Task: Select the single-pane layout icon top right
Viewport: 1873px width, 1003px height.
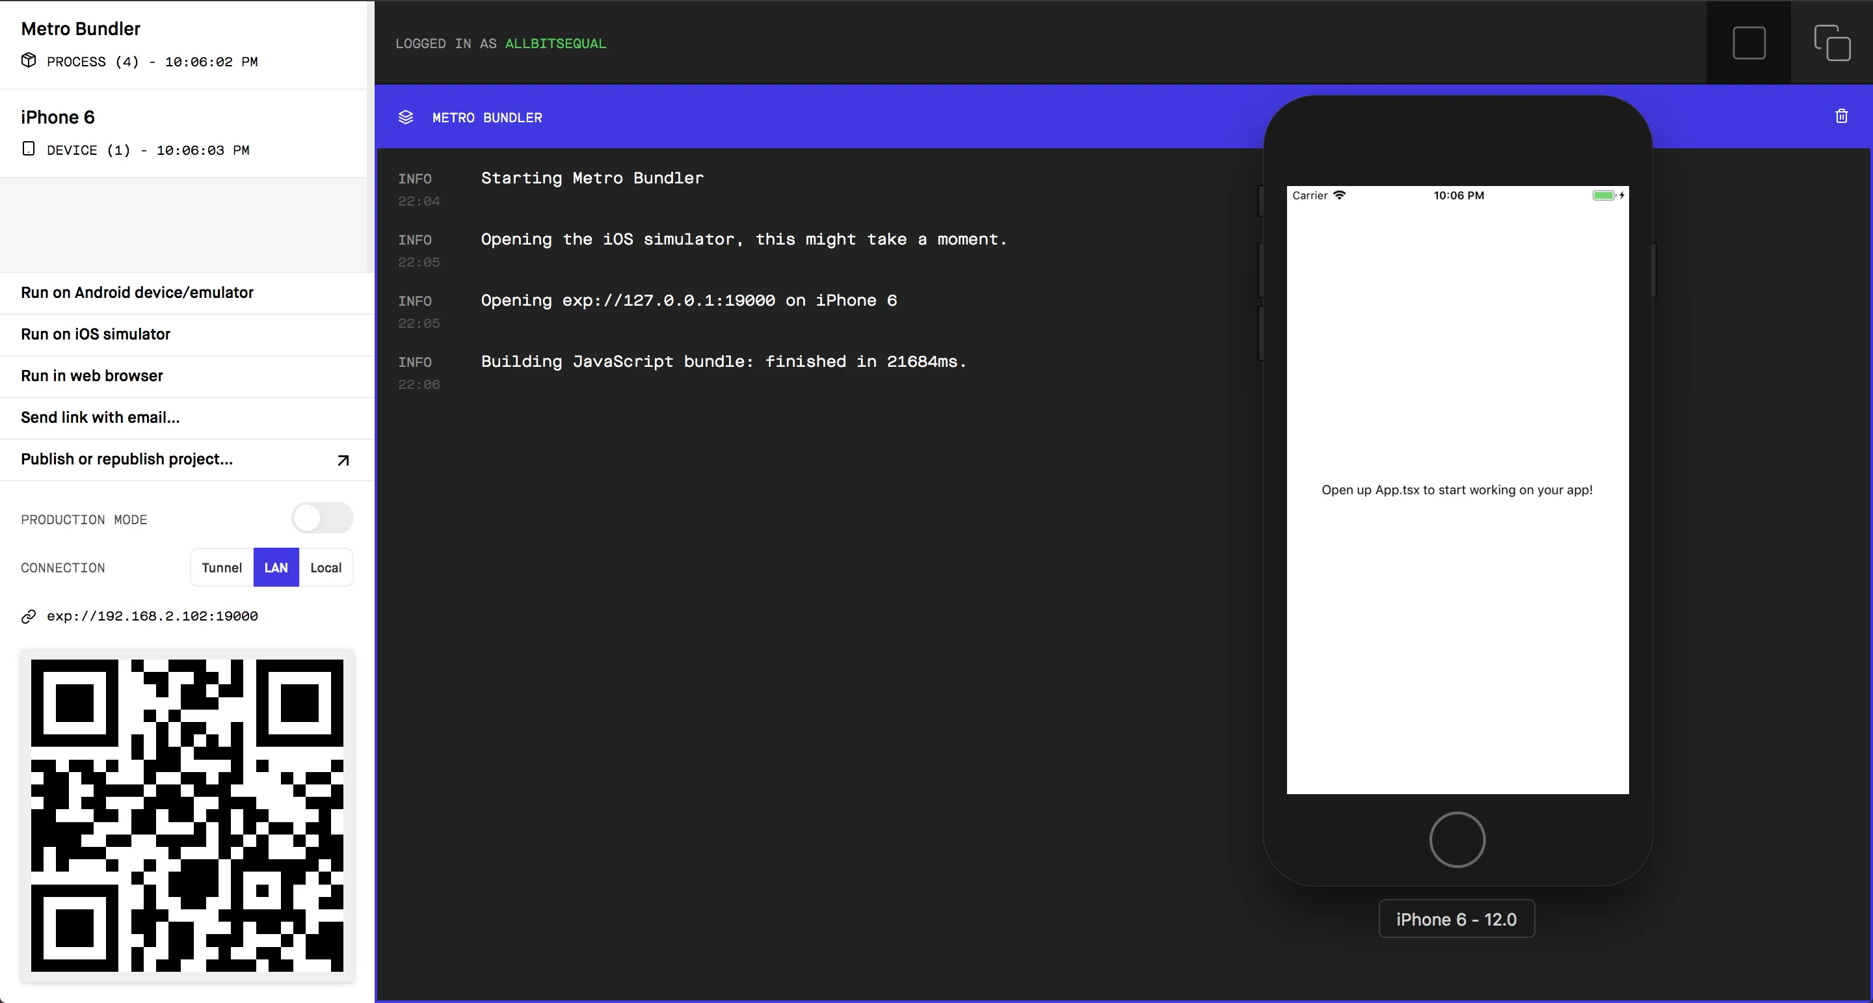Action: tap(1749, 42)
